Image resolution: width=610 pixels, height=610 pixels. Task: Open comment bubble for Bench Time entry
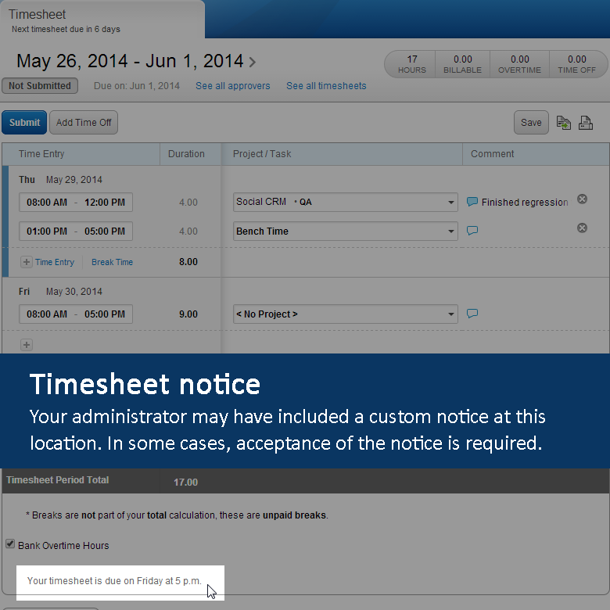point(472,231)
